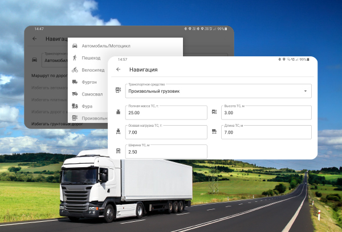The height and width of the screenshot is (232, 342).
Task: Click the bicycle icon next to Велосипед
Action: [x=75, y=70]
